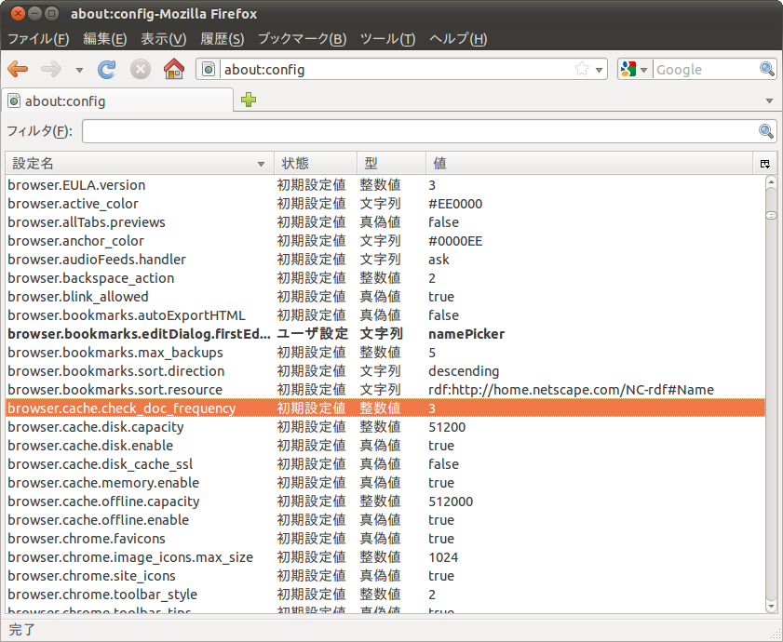Sort by the 設定名 column header
This screenshot has width=783, height=642.
(x=140, y=163)
